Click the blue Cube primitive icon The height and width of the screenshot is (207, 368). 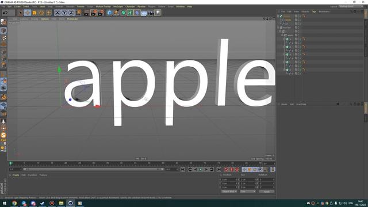[x=109, y=13]
